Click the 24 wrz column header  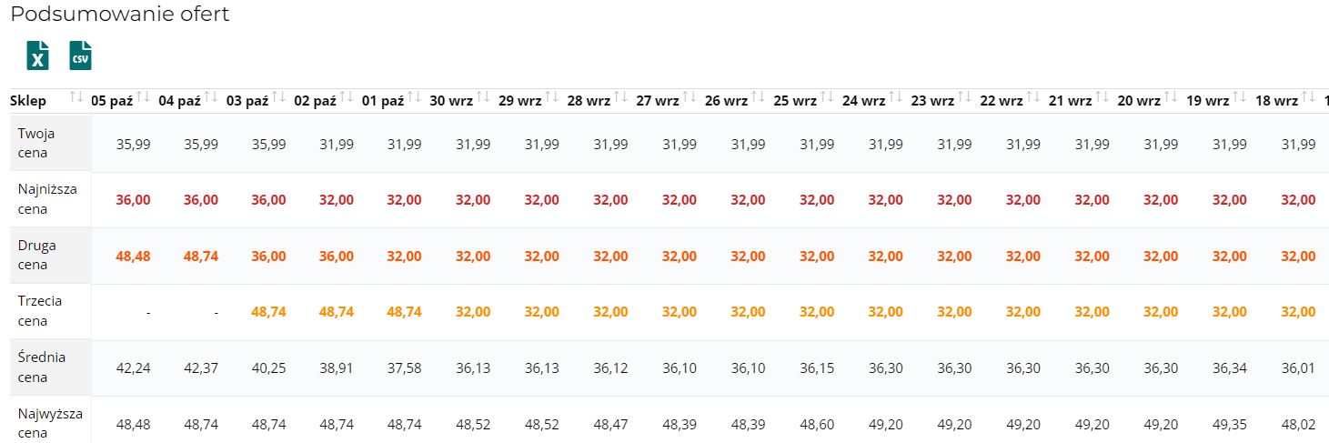[864, 101]
